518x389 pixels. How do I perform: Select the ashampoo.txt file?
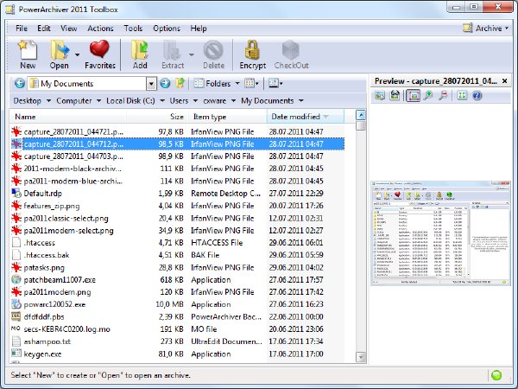177,341
